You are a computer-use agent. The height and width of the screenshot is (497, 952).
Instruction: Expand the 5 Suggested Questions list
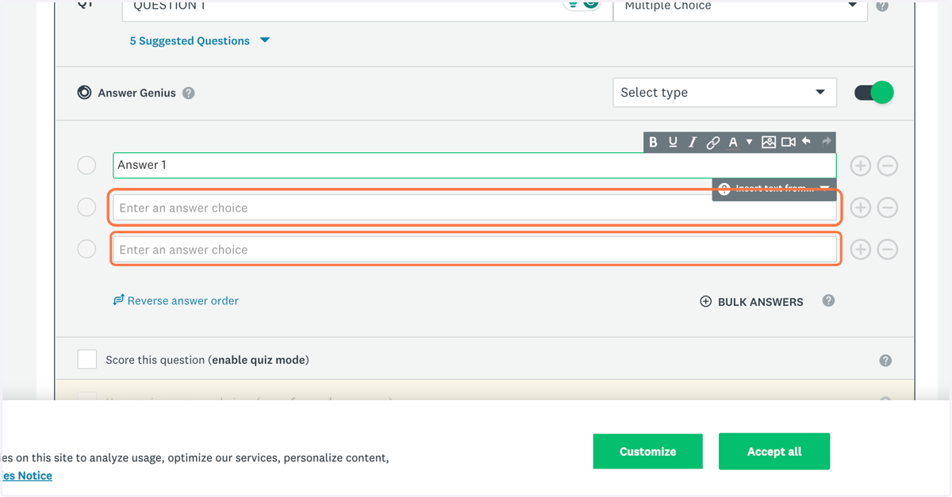coord(200,40)
